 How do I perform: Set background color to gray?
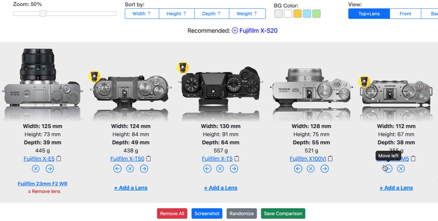click(278, 14)
